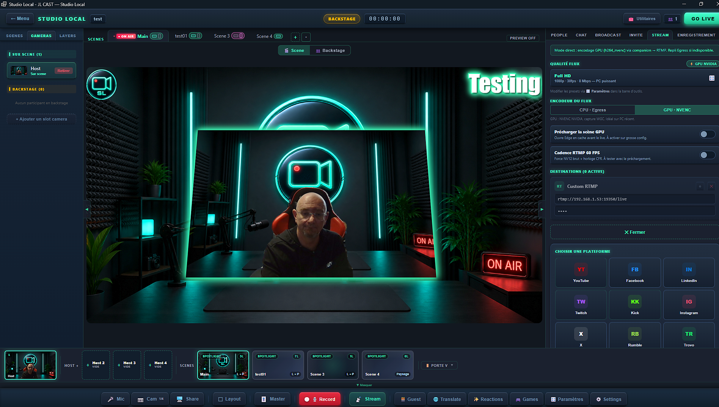The height and width of the screenshot is (407, 719).
Task: Open Full HD quality preset selector
Action: tap(634, 78)
